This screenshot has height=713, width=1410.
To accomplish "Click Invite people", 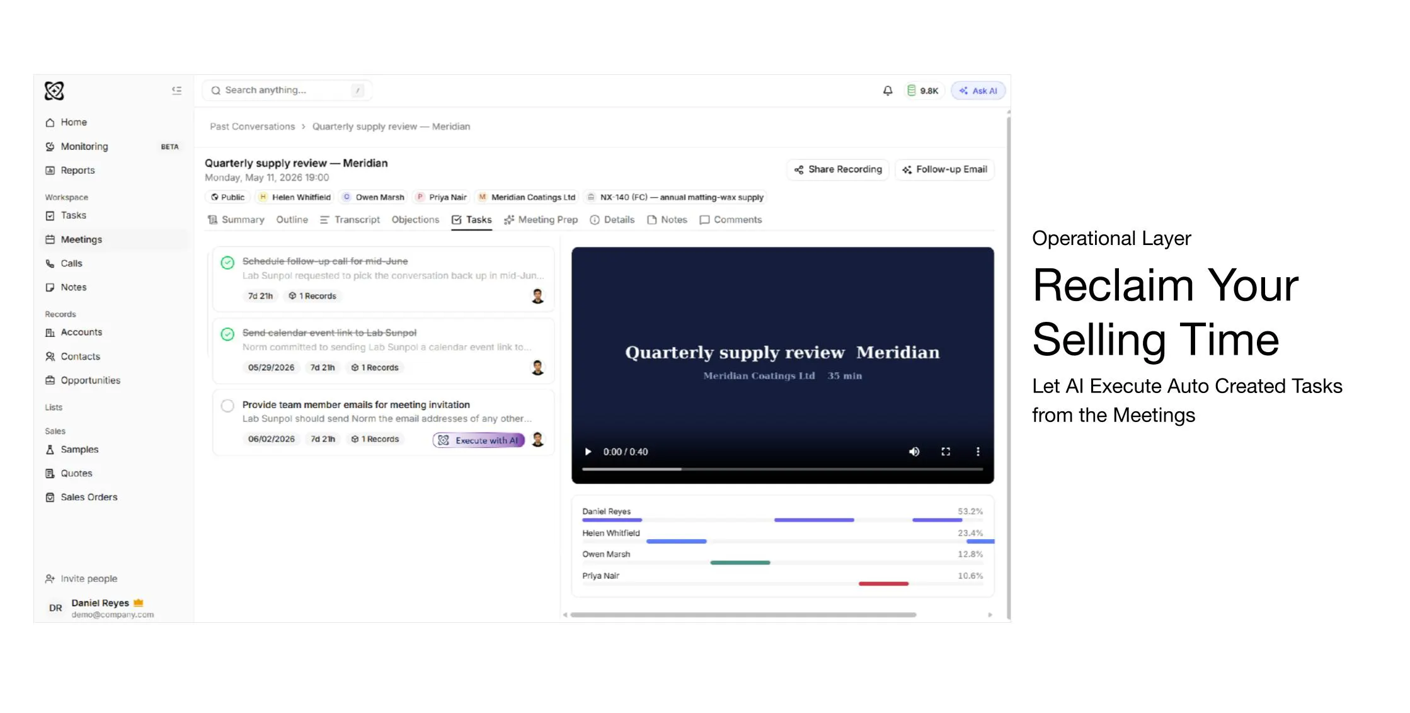I will 81,578.
